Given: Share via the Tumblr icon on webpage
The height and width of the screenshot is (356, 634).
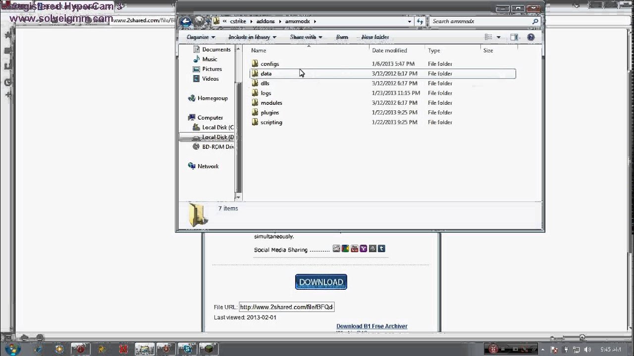Looking at the screenshot, I should pyautogui.click(x=381, y=249).
